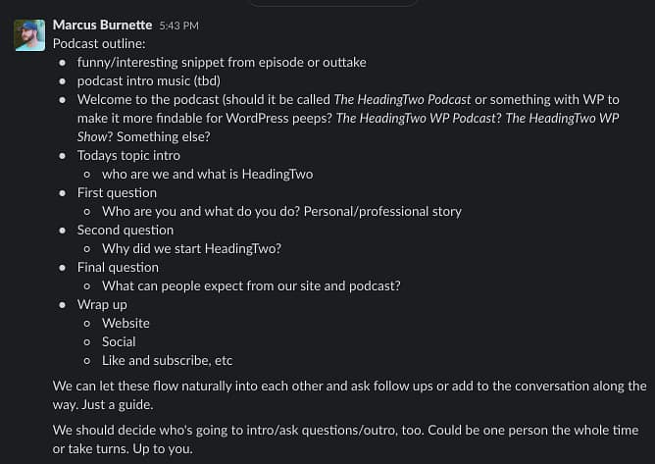Select the "Second question" bullet
Screen dimensions: 655x464
125,230
